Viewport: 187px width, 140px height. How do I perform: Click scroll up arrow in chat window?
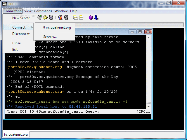pyautogui.click(x=148, y=37)
